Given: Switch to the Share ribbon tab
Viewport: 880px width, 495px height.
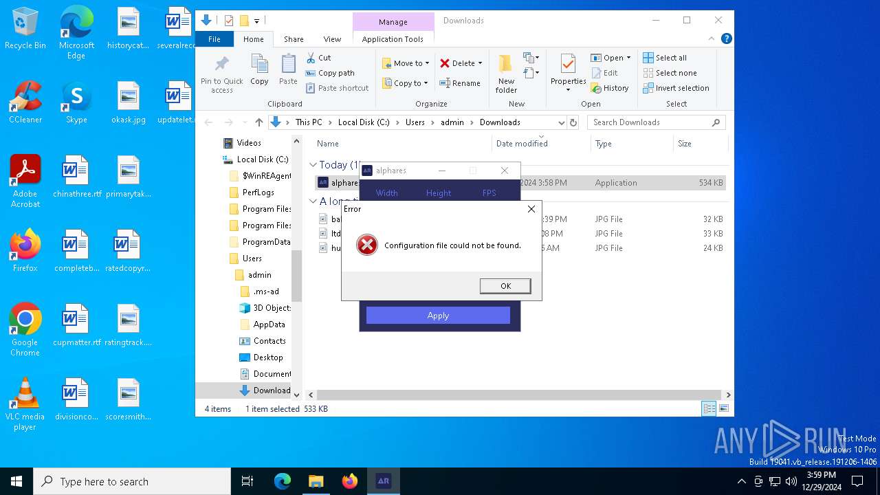Looking at the screenshot, I should (294, 39).
